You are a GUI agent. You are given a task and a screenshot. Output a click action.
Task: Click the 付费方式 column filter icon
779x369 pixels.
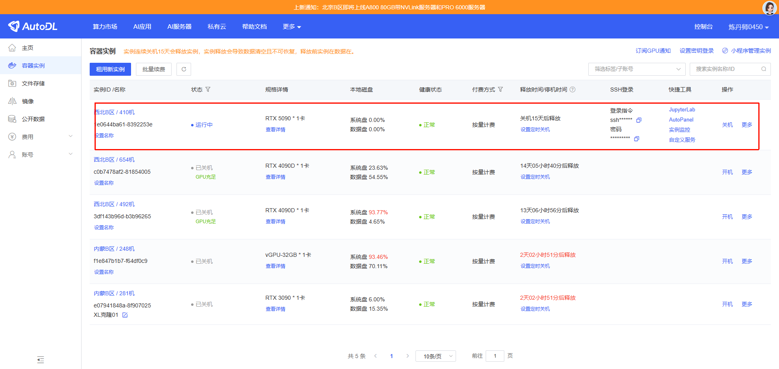(500, 90)
